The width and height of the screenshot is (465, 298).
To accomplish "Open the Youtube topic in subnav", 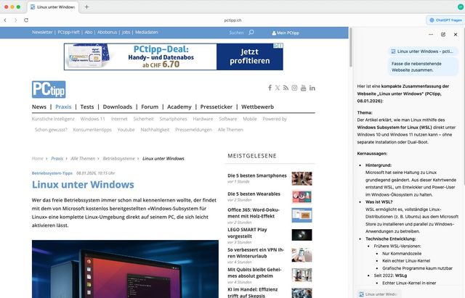I will click(126, 130).
